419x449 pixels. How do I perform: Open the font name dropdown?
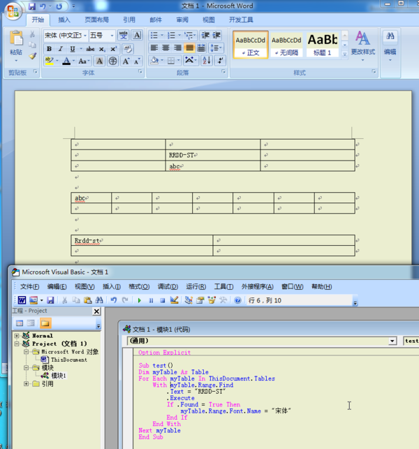85,35
